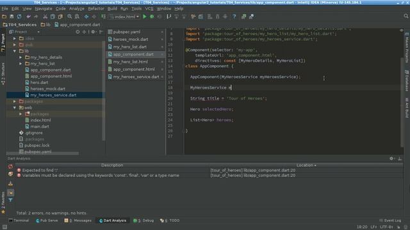The width and height of the screenshot is (410, 230).
Task: Click the Save All toolbar icon
Action: coord(12,17)
